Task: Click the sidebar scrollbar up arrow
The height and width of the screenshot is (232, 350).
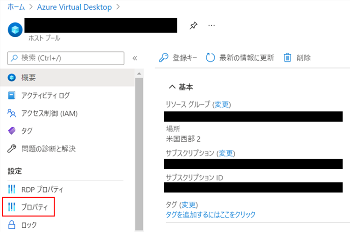Action: coord(139,74)
